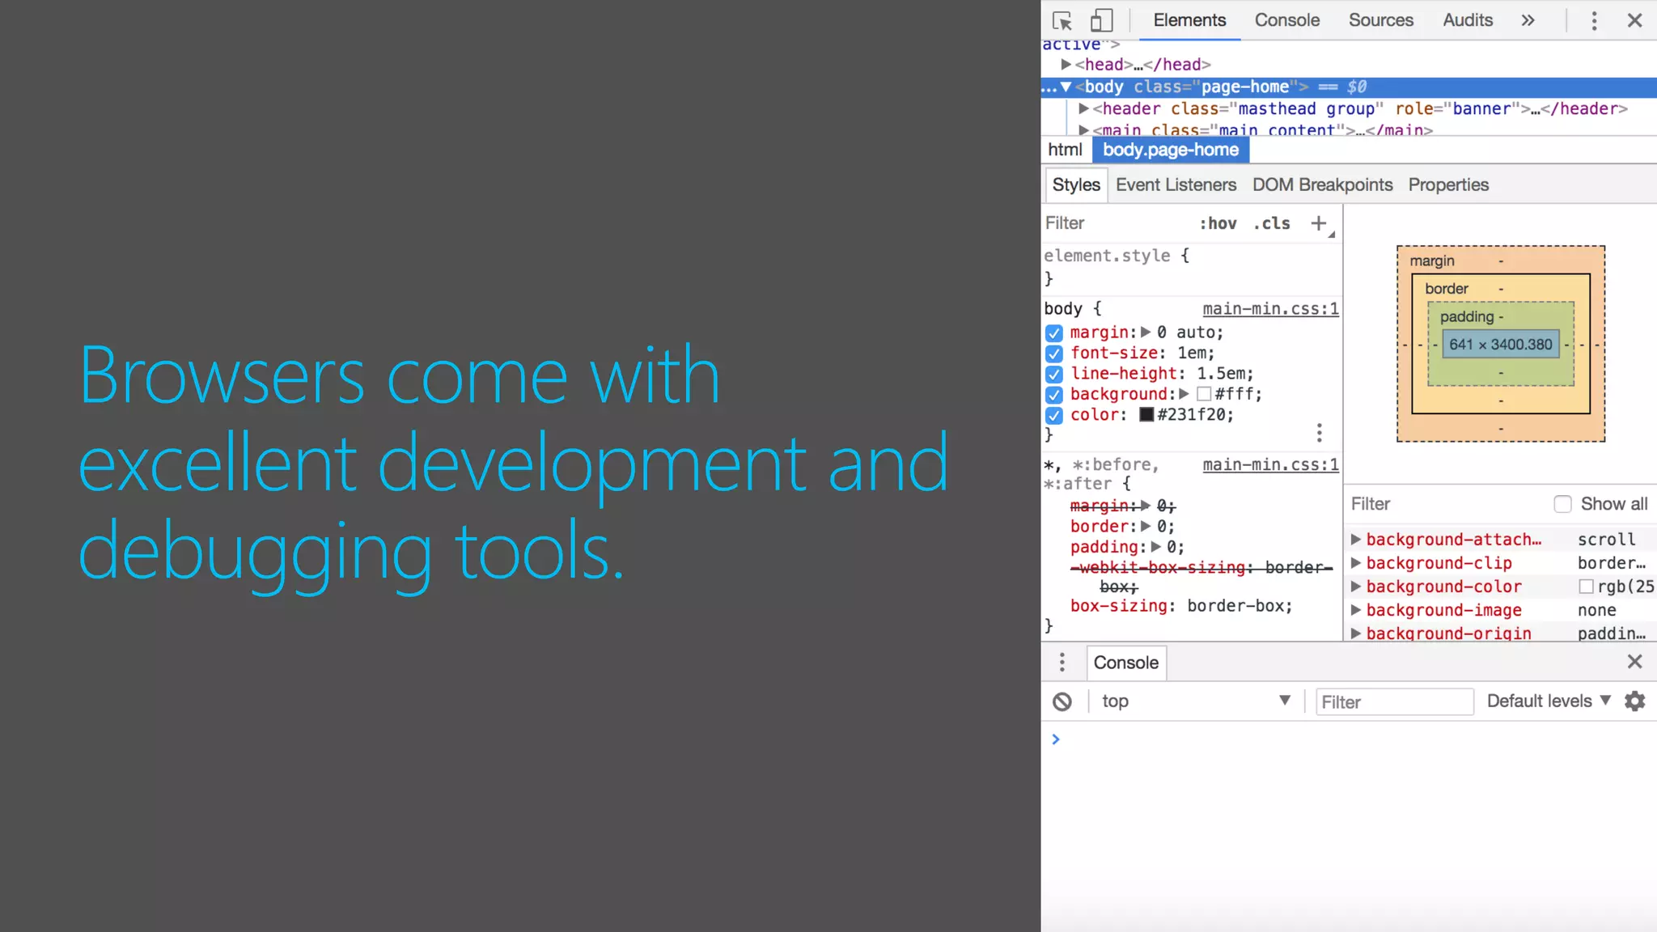The width and height of the screenshot is (1657, 932).
Task: Open the Audits tab
Action: (1468, 20)
